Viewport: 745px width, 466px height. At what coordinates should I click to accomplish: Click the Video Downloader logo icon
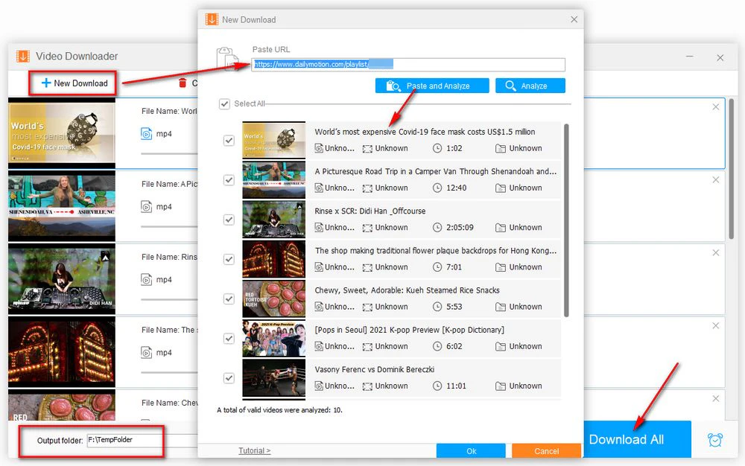click(x=22, y=56)
